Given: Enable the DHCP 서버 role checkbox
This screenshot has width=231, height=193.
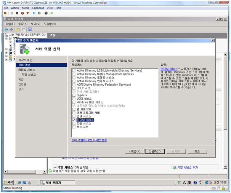Looking at the screenshot, I should (74, 88).
